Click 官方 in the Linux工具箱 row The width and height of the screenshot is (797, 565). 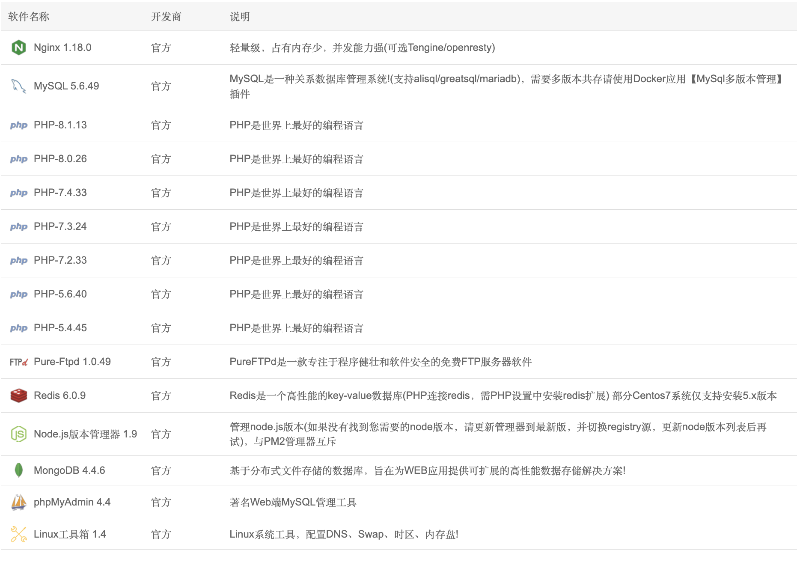161,534
